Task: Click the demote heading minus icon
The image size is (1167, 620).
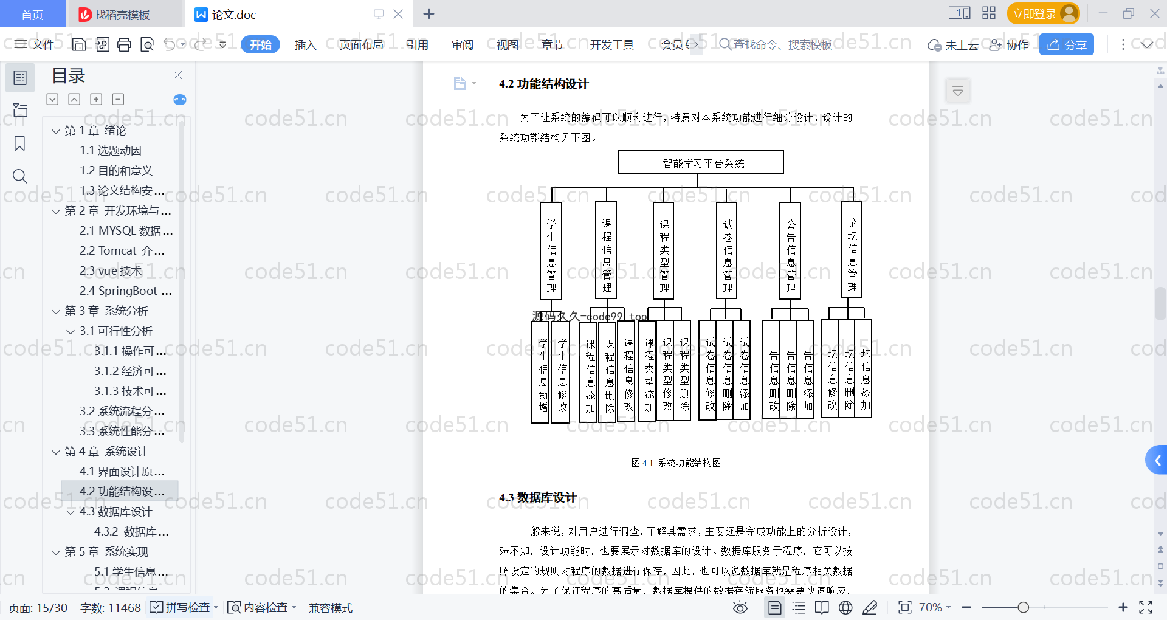Action: coord(118,99)
